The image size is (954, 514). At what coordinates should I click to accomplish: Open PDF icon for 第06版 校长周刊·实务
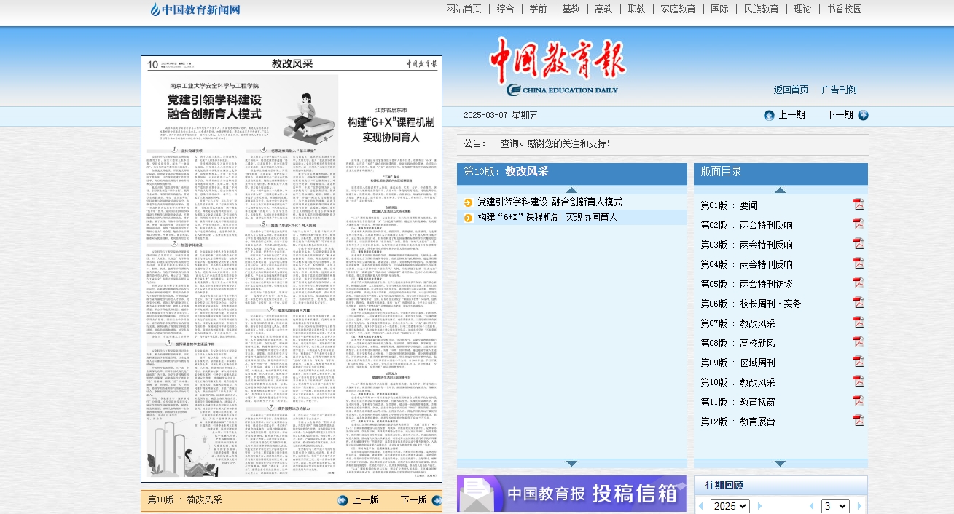click(859, 303)
